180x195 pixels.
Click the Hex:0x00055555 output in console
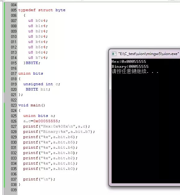[x=129, y=62]
